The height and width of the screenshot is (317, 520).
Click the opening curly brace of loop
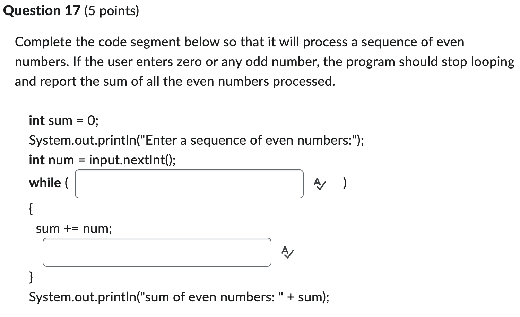[31, 209]
